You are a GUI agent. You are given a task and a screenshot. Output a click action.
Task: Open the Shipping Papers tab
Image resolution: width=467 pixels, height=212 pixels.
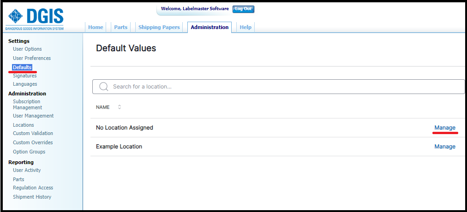click(159, 27)
